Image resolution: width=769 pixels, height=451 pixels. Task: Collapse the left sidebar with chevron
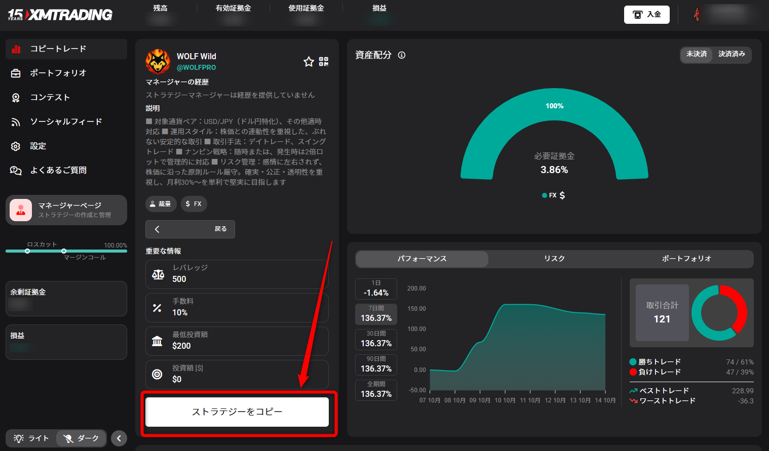pos(119,438)
